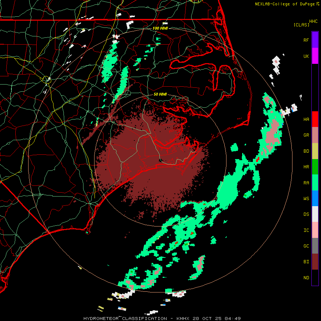Viewport: 321px width, 321px height.
Task: Select the 'IC' legend label
Action: [306, 230]
